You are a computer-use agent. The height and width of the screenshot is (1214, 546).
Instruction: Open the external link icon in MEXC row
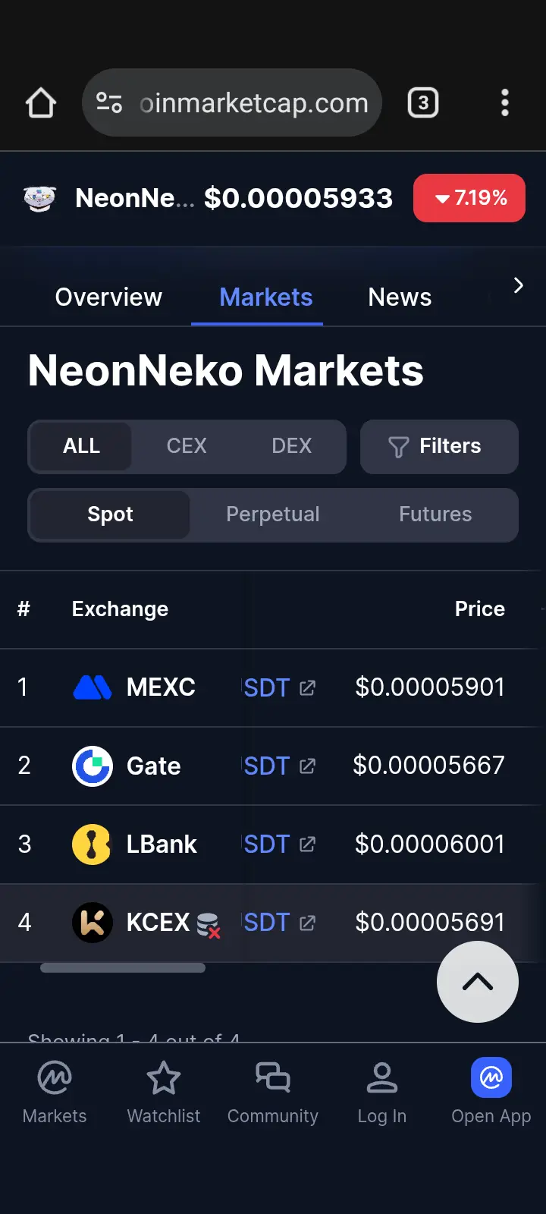[307, 688]
